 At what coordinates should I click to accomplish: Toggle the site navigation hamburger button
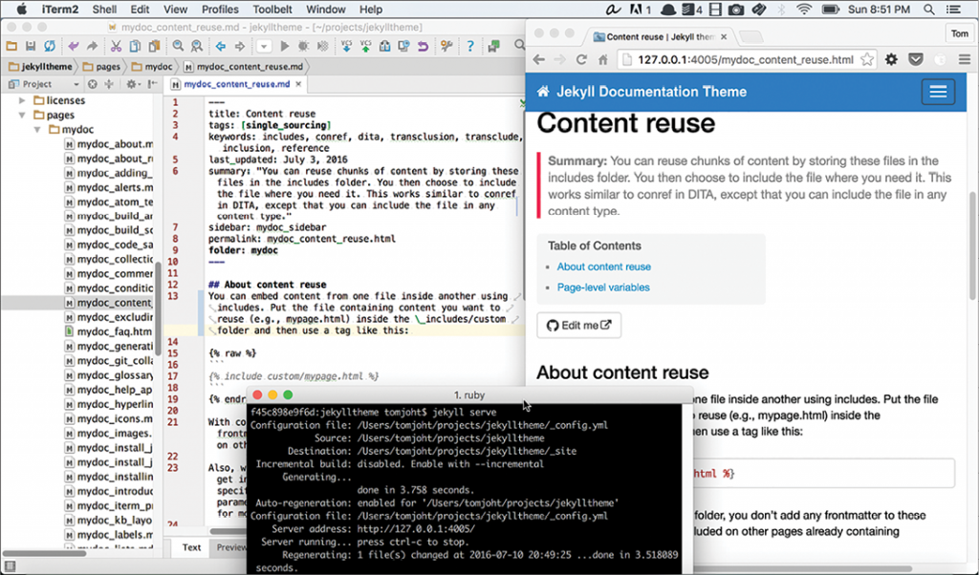click(x=938, y=92)
